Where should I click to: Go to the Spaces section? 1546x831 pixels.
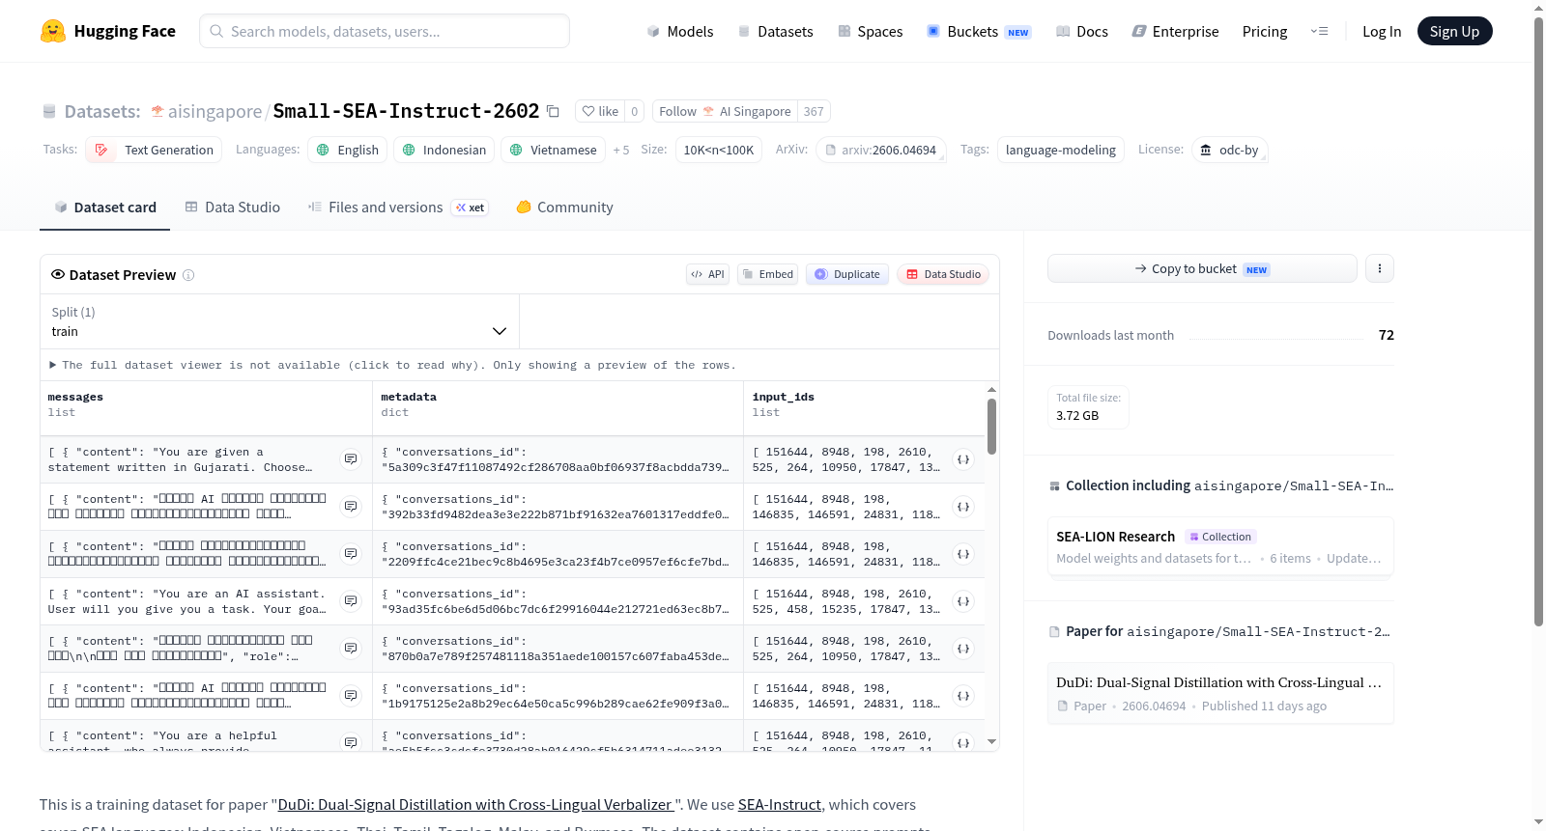coord(870,31)
